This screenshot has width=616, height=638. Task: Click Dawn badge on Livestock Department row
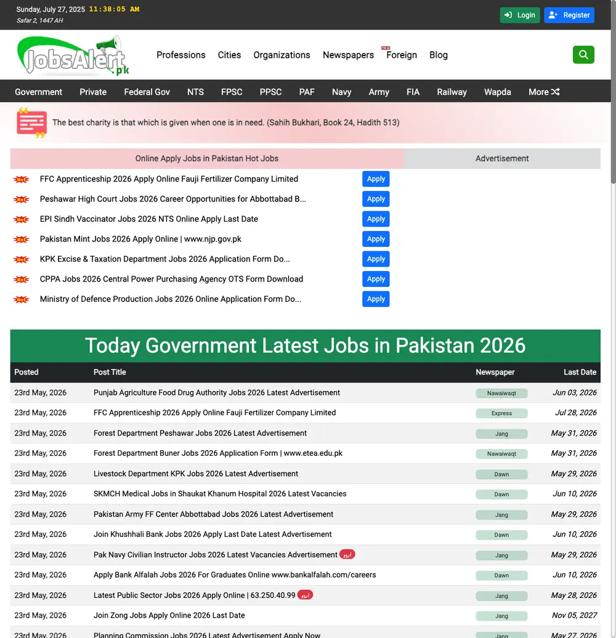[x=501, y=474]
